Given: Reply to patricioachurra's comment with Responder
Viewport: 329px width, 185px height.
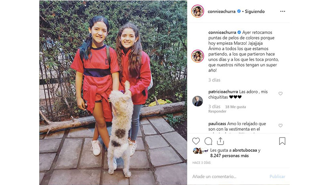Looking at the screenshot, I should coord(217,111).
